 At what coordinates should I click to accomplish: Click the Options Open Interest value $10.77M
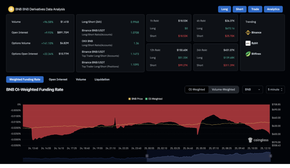pos(64,54)
